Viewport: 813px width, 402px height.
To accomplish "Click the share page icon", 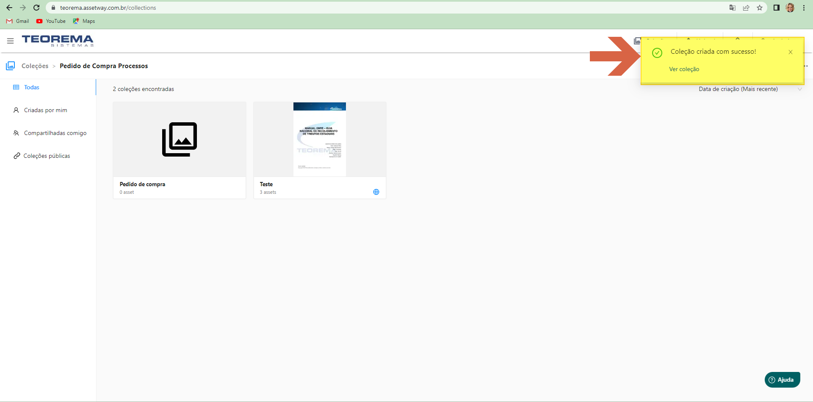I will click(x=746, y=8).
